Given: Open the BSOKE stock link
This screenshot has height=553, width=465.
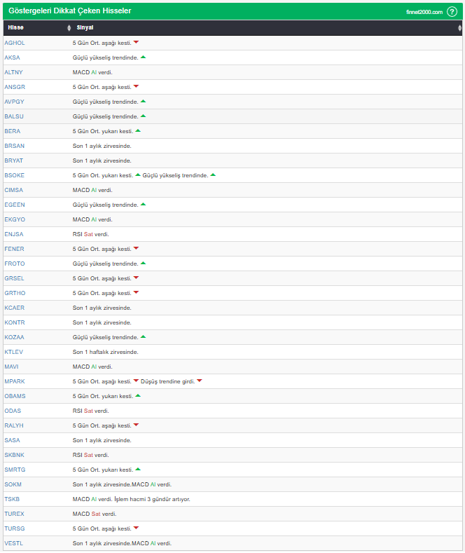Looking at the screenshot, I should tap(14, 175).
